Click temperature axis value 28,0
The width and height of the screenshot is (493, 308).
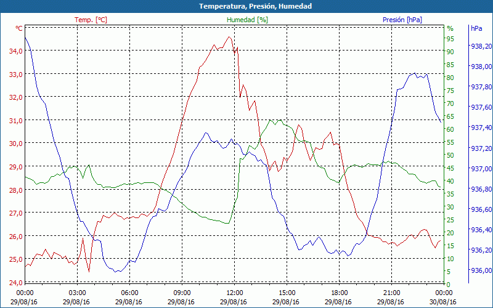[15, 190]
